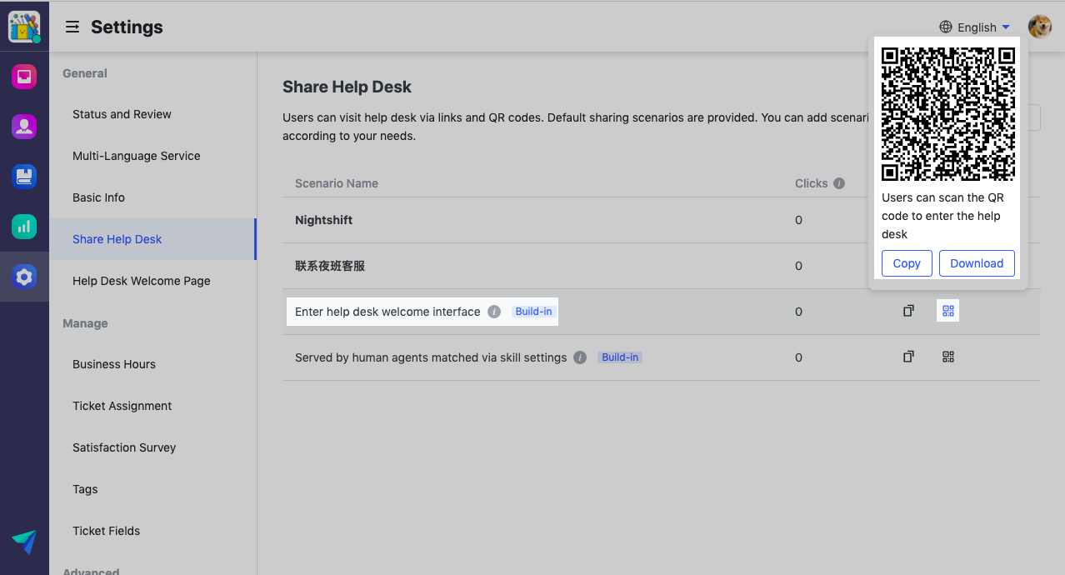
Task: Click the hamburger menu icon beside Settings
Action: click(72, 27)
